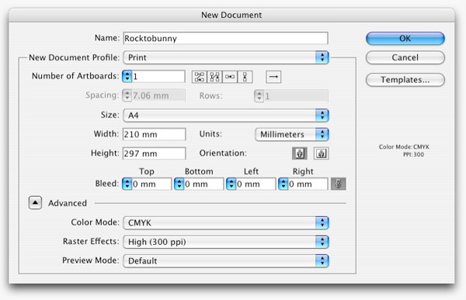Click the Color Mode: CMYK summary text
The width and height of the screenshot is (466, 300).
404,147
